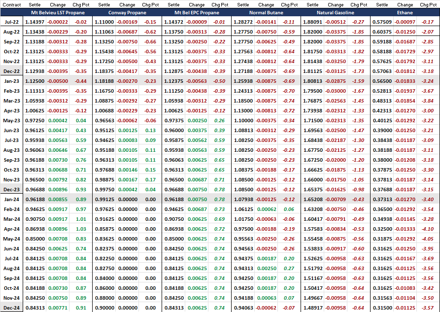The width and height of the screenshot is (440, 312).
Task: Click Ethane percent change -2.07
Action: point(428,32)
